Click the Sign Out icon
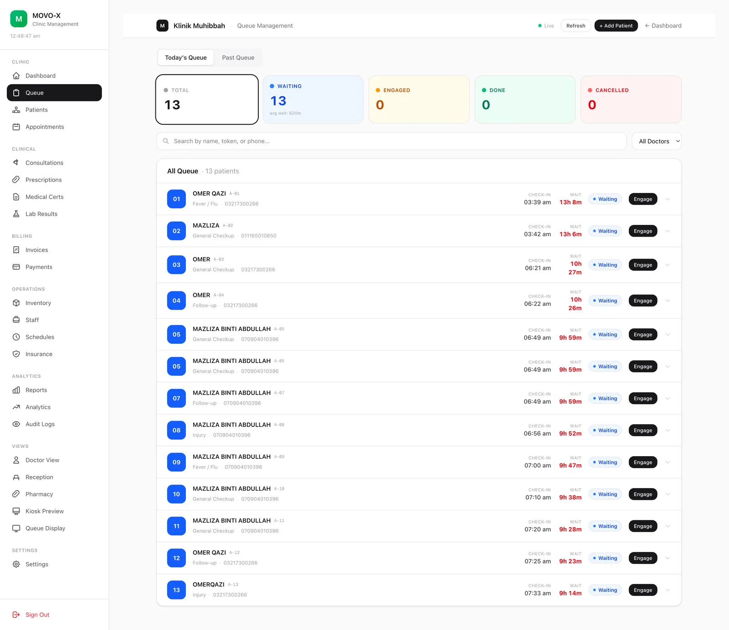The image size is (729, 630). pos(16,615)
